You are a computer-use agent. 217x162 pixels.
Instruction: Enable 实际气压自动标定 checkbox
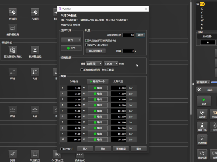tap(86, 45)
